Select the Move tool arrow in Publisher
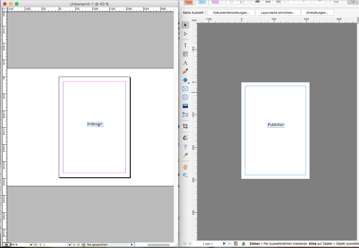This screenshot has height=248, width=359. (185, 25)
